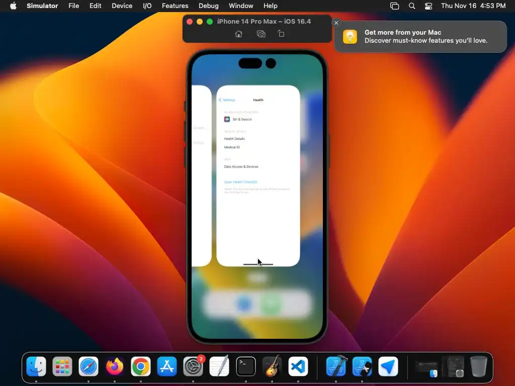Open the Edit menu

click(x=95, y=6)
